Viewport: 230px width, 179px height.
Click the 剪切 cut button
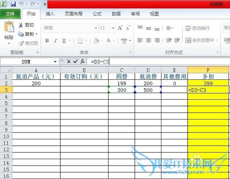coord(26,25)
